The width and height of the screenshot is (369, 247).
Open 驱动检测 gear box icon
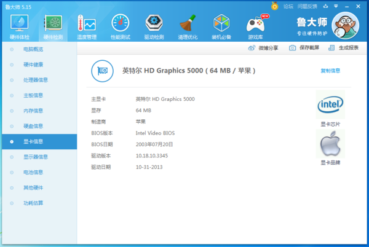click(154, 23)
